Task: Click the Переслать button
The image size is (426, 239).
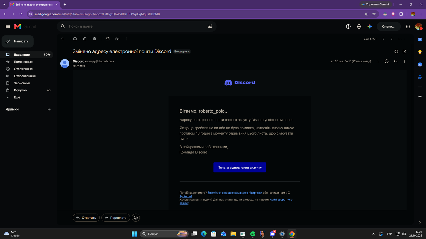Action: click(x=115, y=218)
